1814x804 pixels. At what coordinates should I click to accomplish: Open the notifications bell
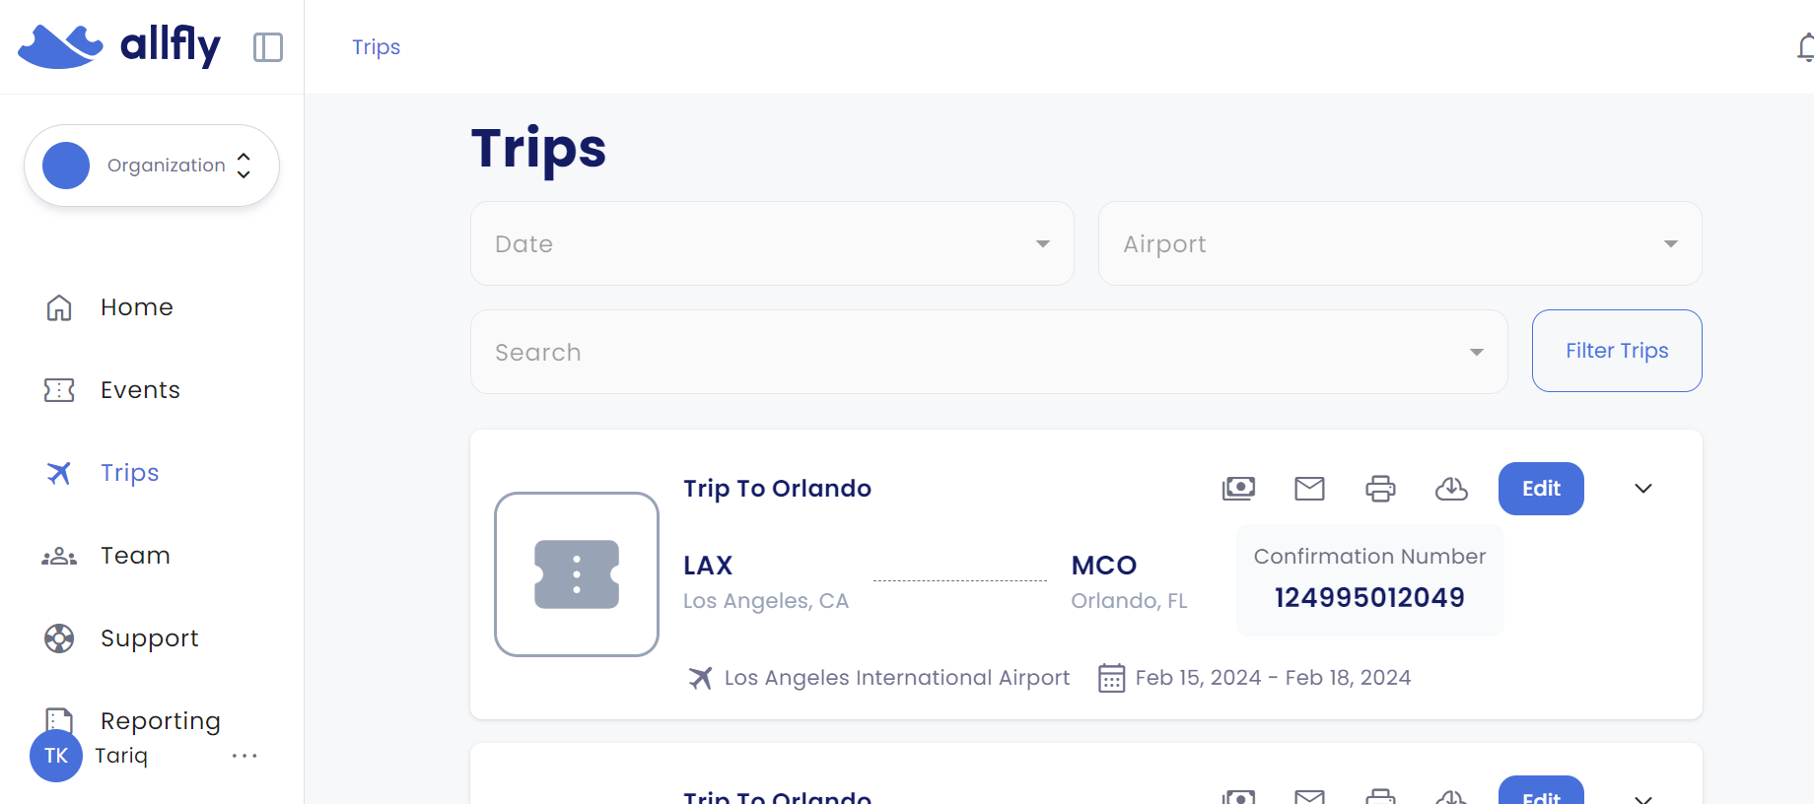(x=1805, y=47)
